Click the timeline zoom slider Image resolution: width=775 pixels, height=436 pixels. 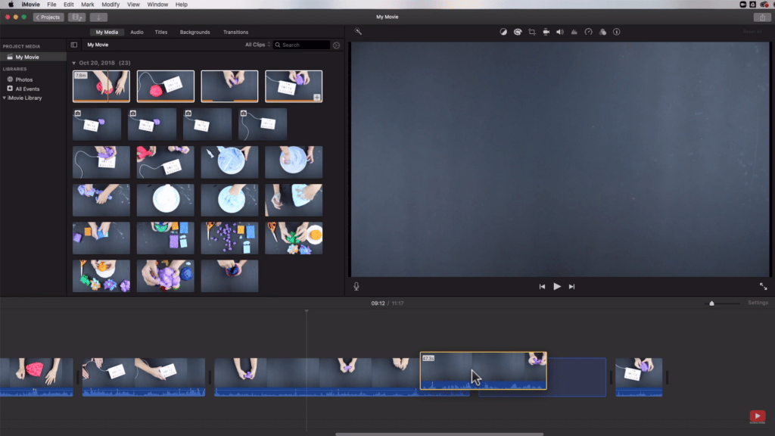[x=711, y=304]
